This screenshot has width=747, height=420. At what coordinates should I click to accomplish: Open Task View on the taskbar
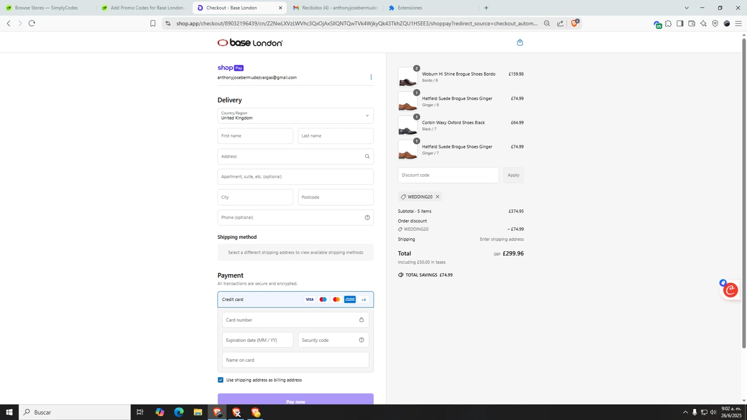click(x=140, y=412)
